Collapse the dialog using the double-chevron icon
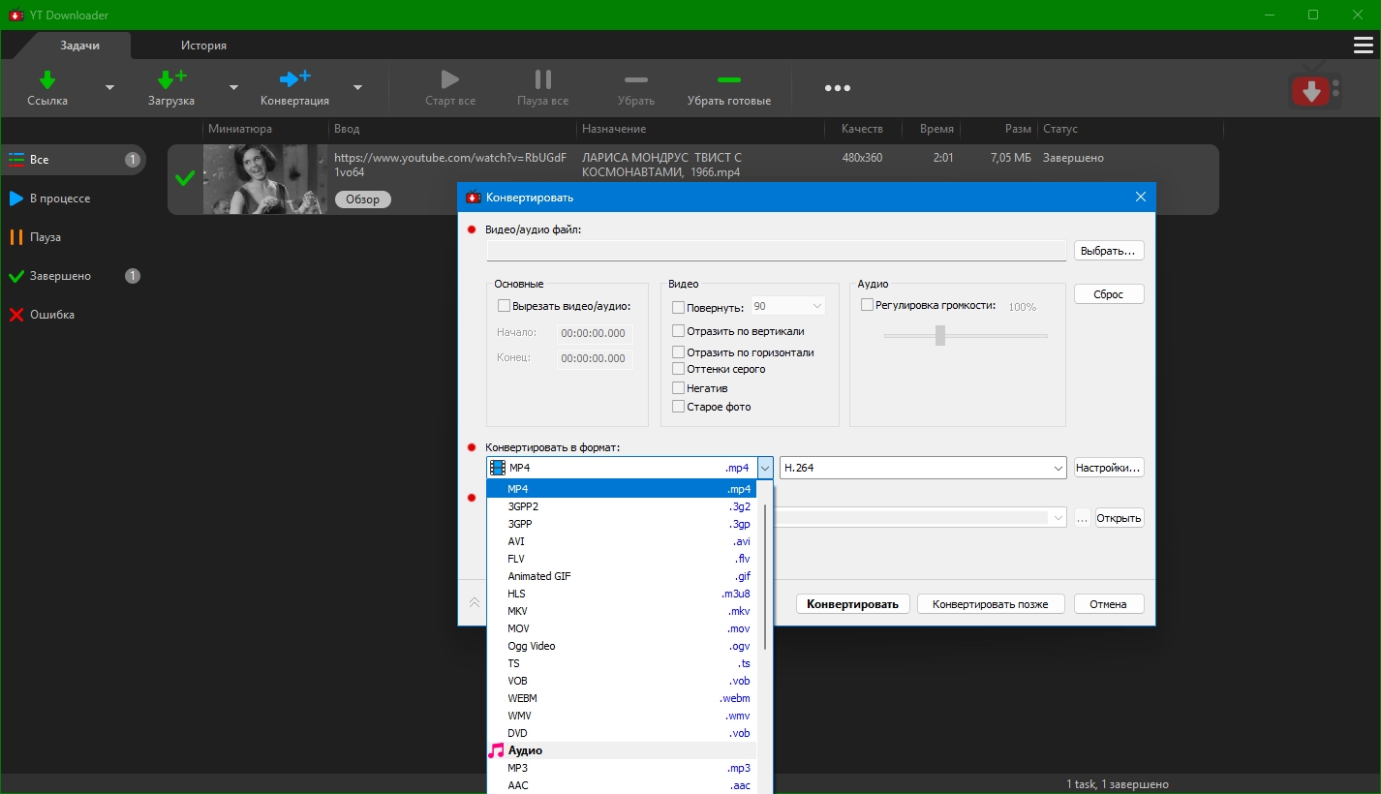1381x794 pixels. [474, 603]
